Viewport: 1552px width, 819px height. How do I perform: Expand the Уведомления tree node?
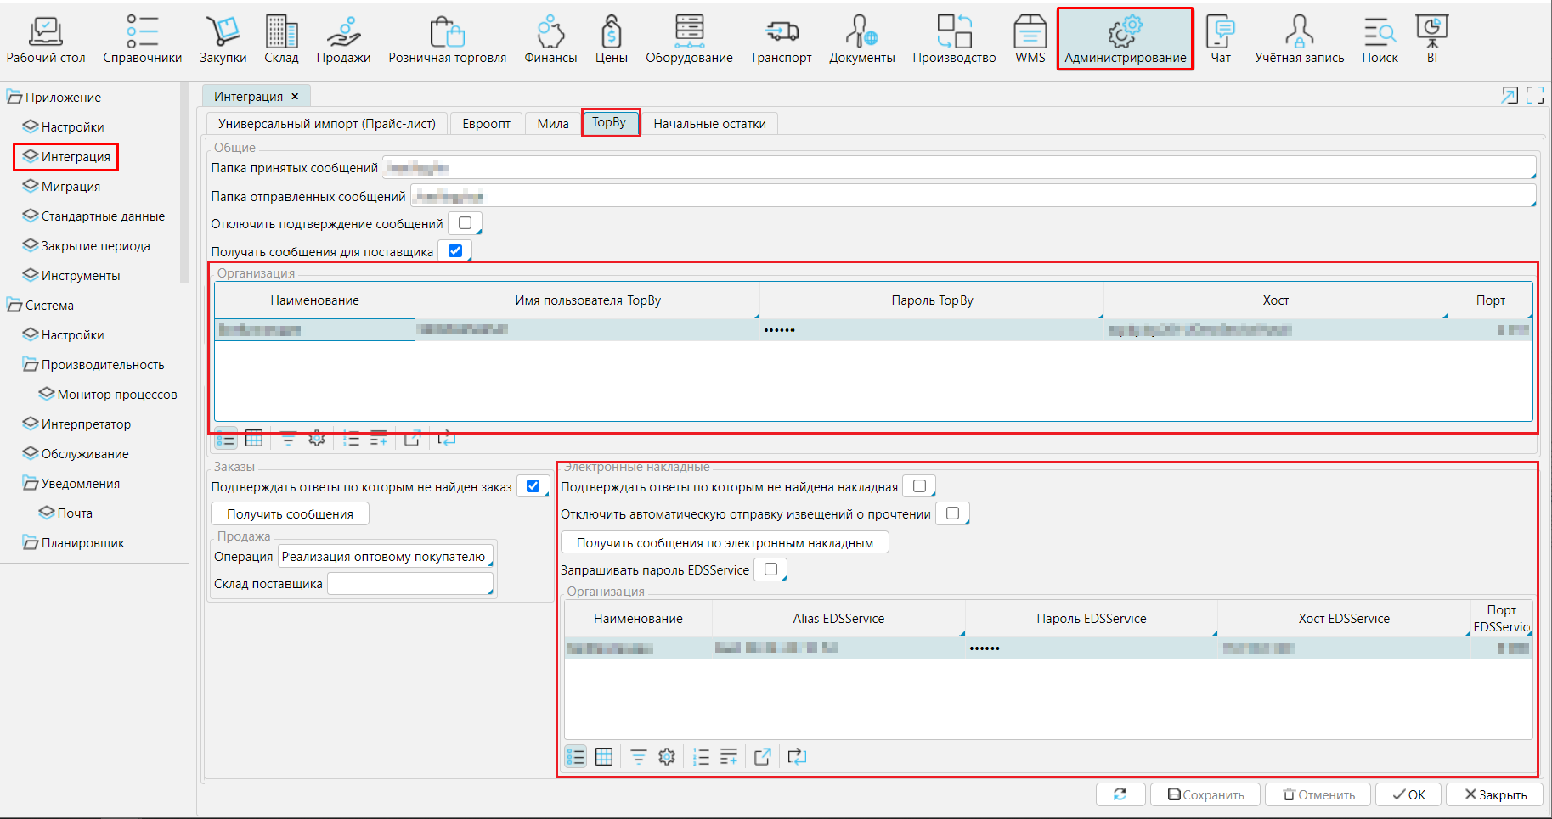tap(31, 484)
